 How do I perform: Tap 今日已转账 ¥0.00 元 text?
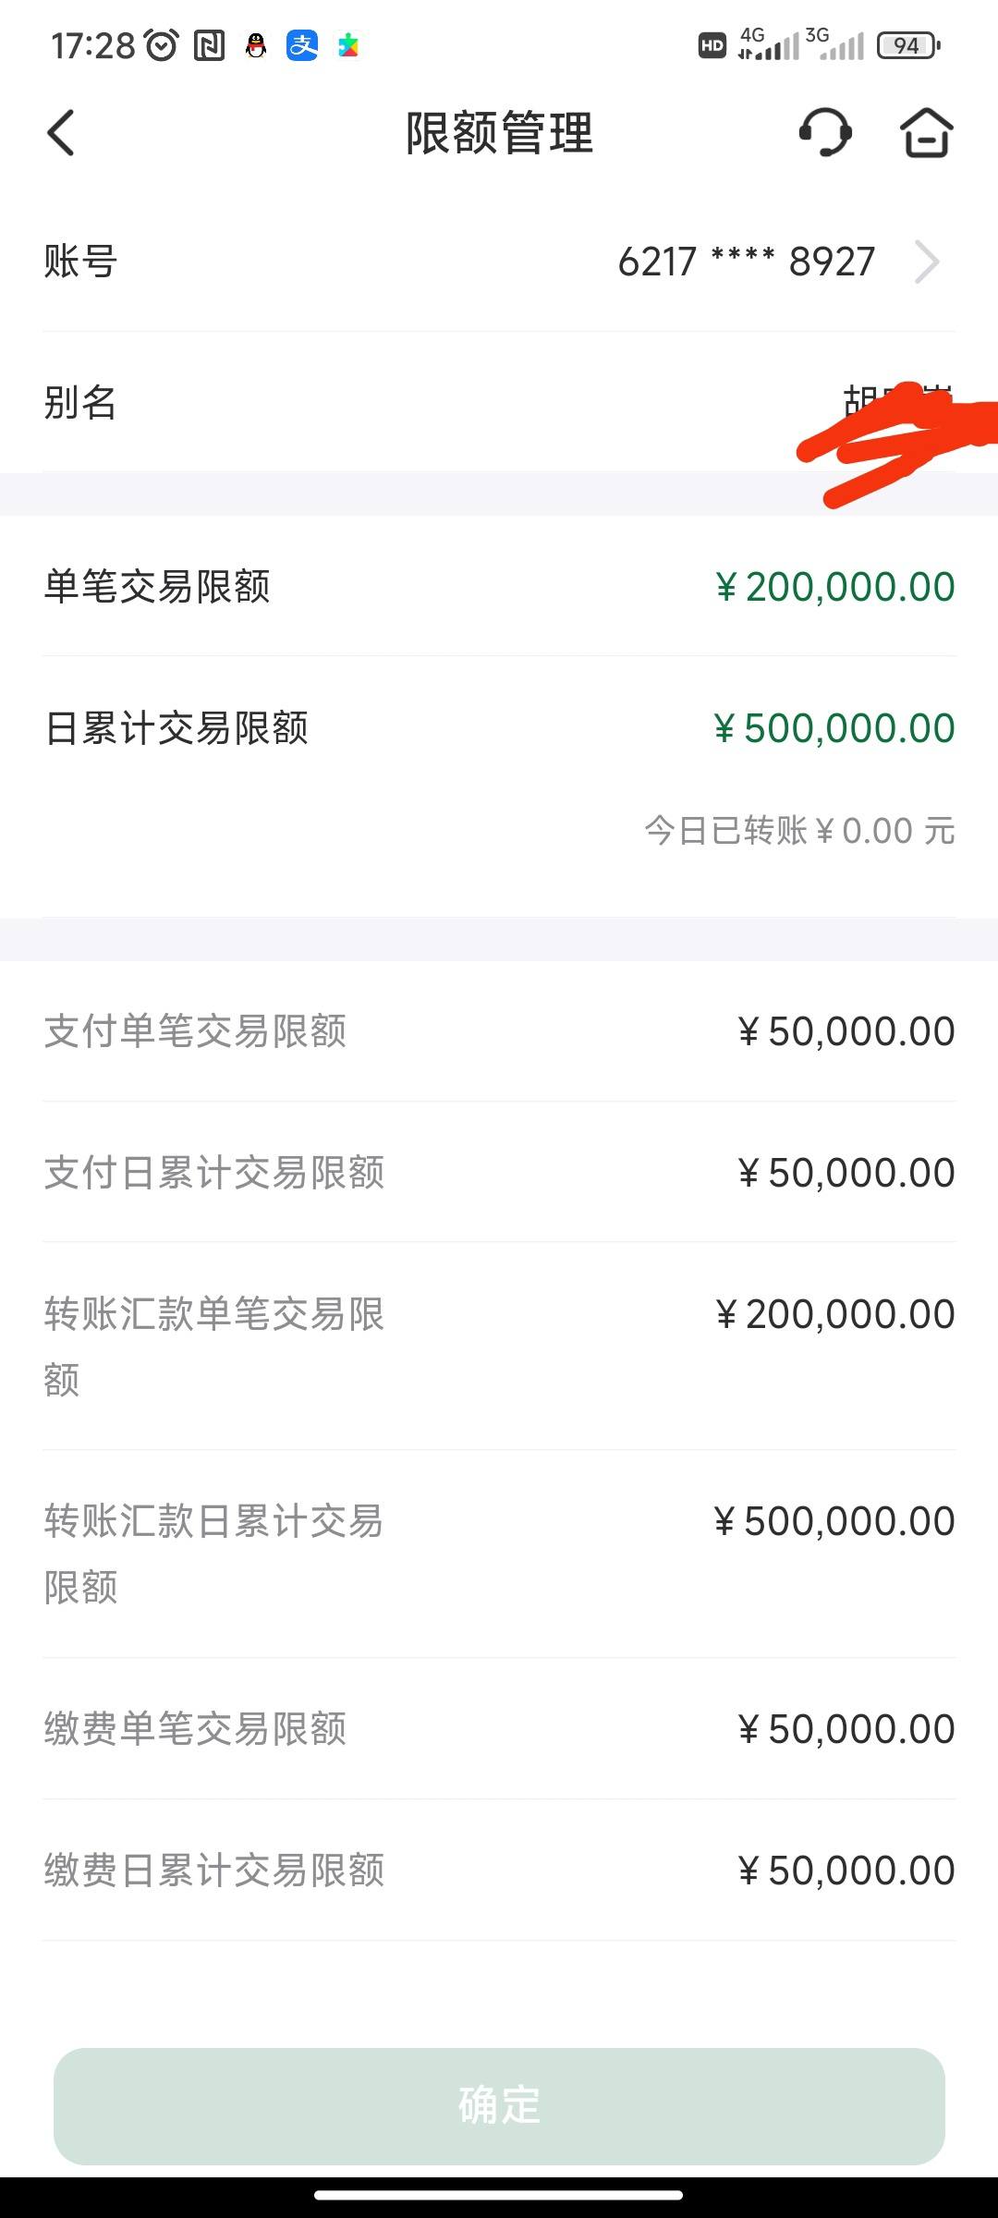(x=799, y=831)
